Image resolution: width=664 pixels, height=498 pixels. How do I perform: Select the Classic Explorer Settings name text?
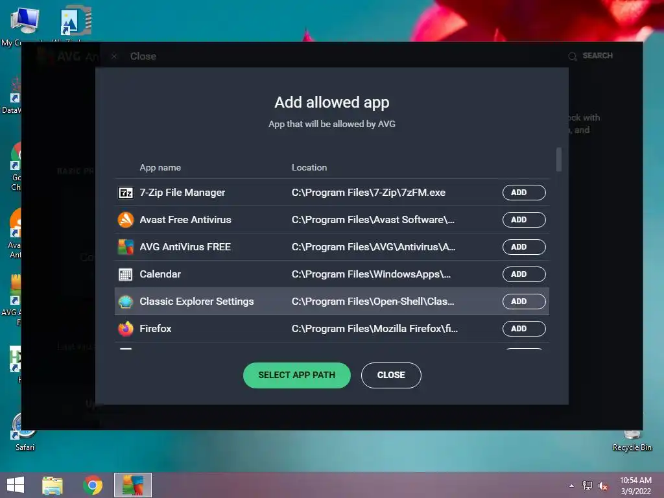pos(196,302)
